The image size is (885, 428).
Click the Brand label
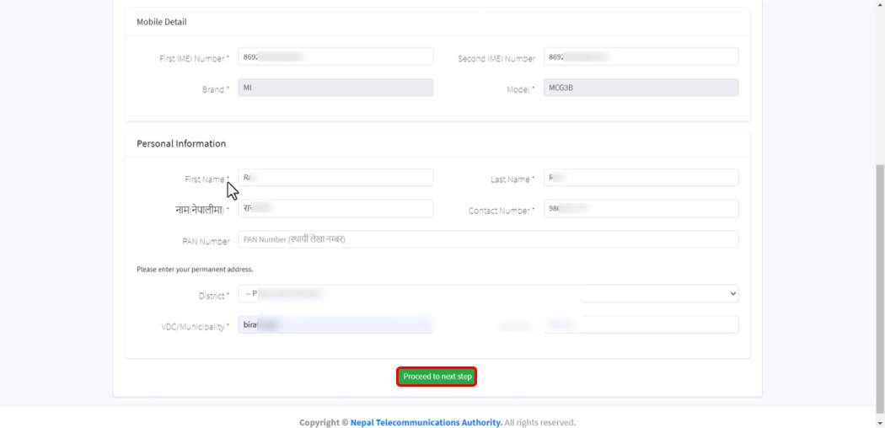point(216,89)
